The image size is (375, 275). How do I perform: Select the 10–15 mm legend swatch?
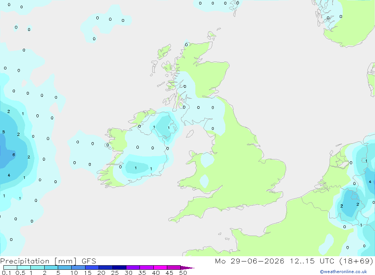[x=78, y=267]
